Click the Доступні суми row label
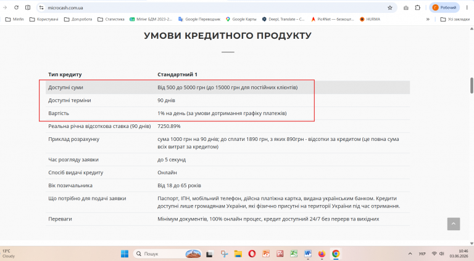 pos(65,87)
